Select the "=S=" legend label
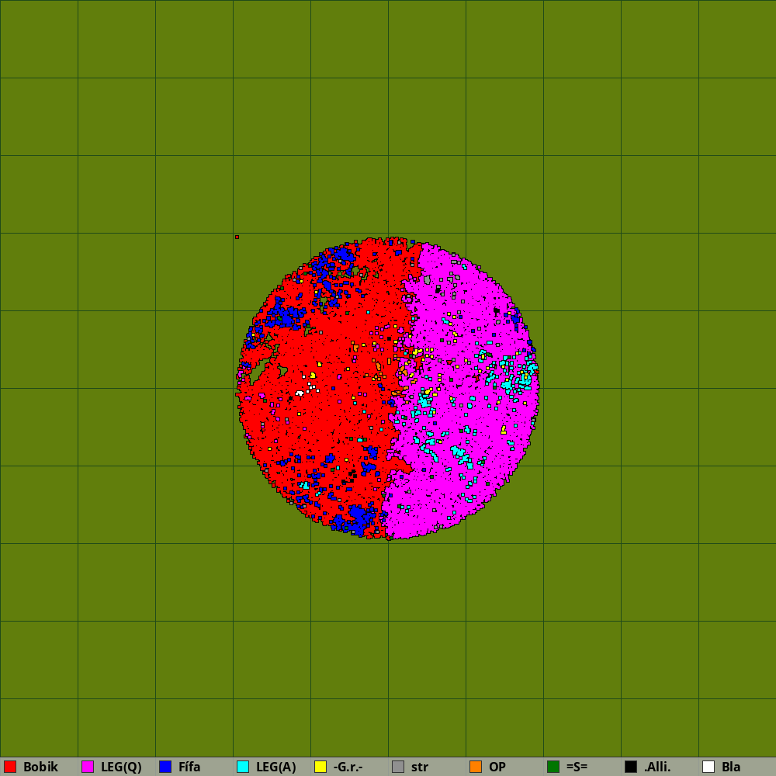The height and width of the screenshot is (776, 776). pos(577,767)
